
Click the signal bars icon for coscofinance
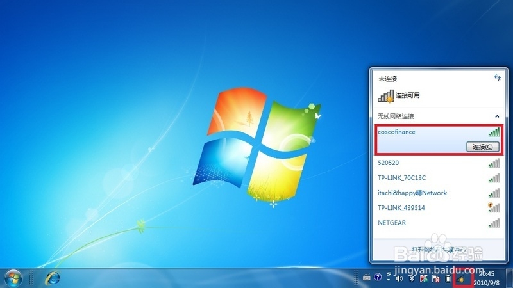pos(494,132)
